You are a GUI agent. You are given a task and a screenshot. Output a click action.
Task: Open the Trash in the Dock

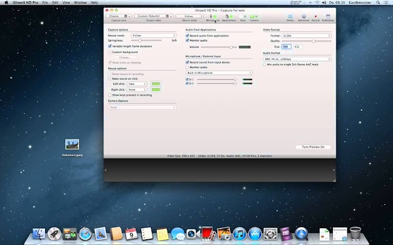355,233
